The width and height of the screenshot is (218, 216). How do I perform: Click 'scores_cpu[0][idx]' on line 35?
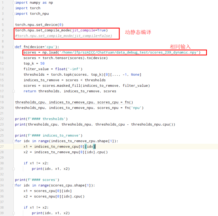coord(53,191)
